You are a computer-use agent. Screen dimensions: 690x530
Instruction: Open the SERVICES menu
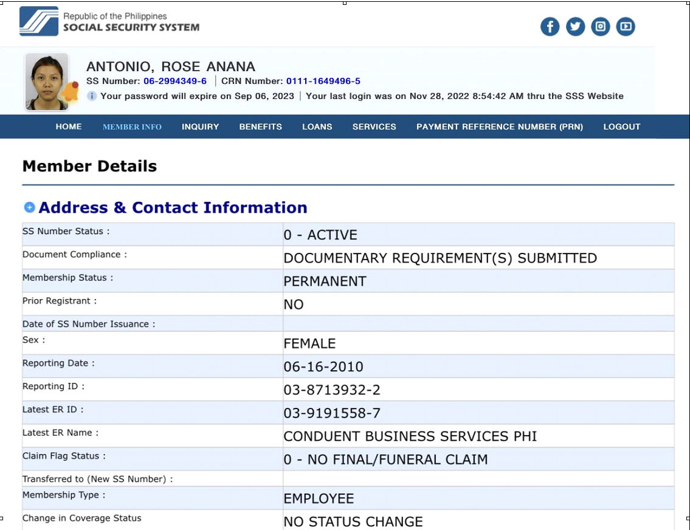click(x=374, y=127)
